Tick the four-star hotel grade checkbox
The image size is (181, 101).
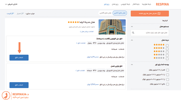167,49
